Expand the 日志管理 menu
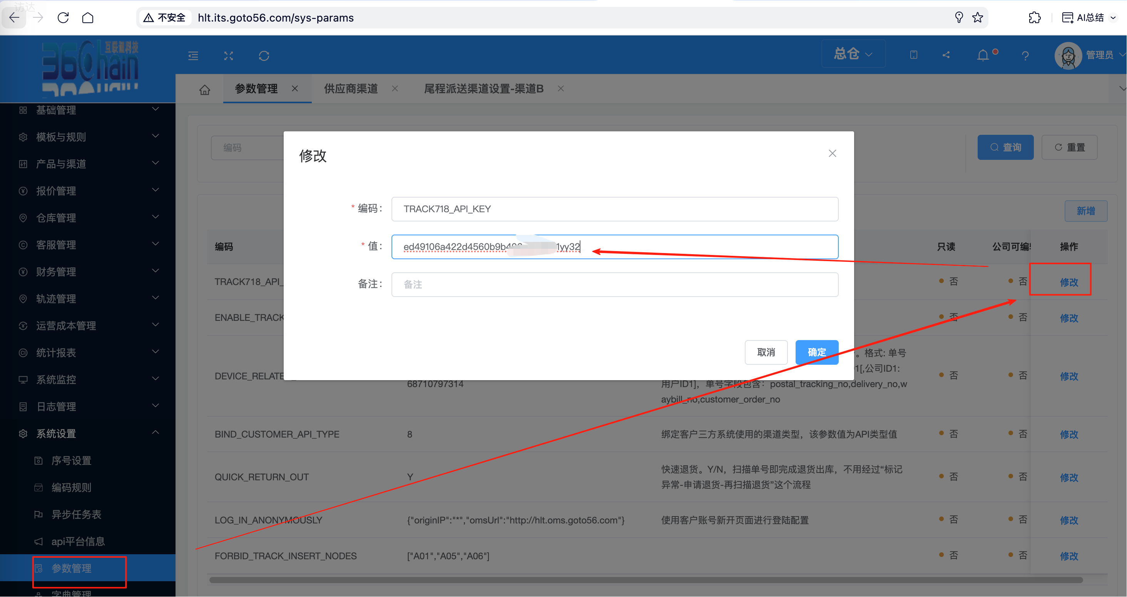Viewport: 1127px width, 597px height. tap(87, 407)
